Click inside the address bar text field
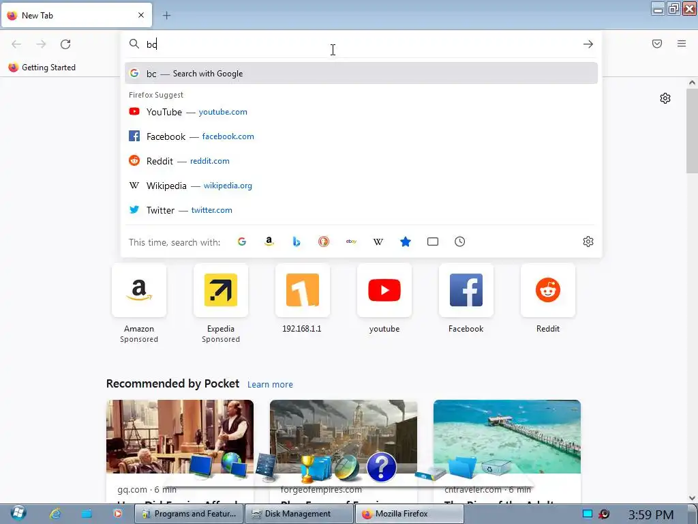 (361, 44)
